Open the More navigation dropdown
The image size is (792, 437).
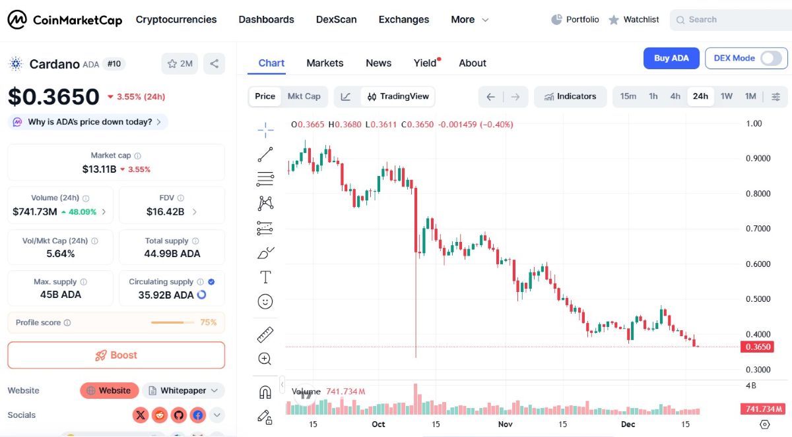click(469, 19)
